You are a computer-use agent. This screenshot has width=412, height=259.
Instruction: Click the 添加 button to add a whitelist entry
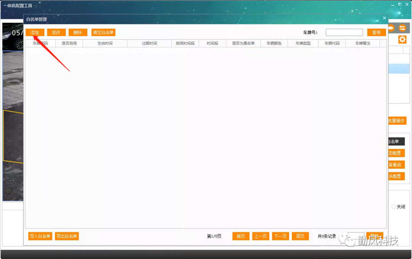[35, 32]
